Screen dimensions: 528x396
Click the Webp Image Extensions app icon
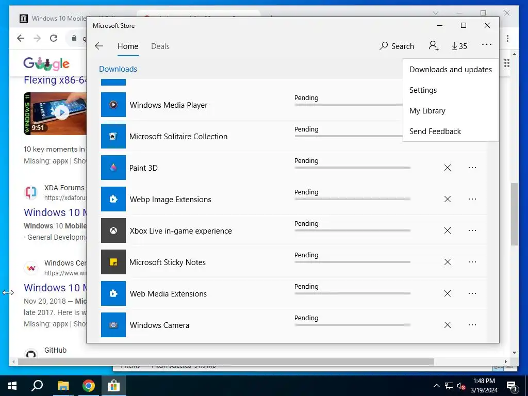[x=113, y=199]
